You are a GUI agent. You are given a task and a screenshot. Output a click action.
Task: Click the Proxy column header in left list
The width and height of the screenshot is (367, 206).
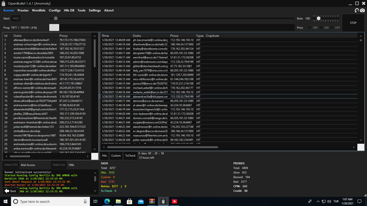(x=63, y=36)
